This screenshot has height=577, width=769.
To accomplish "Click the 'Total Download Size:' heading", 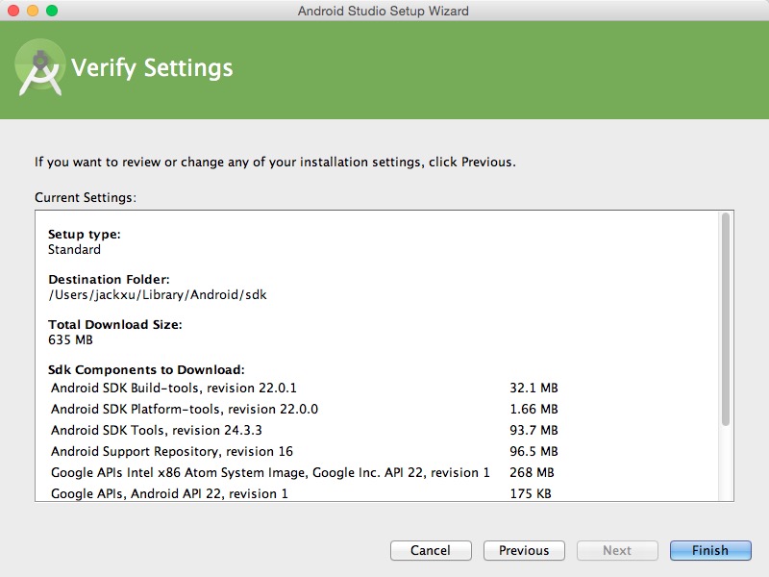I will pos(115,325).
